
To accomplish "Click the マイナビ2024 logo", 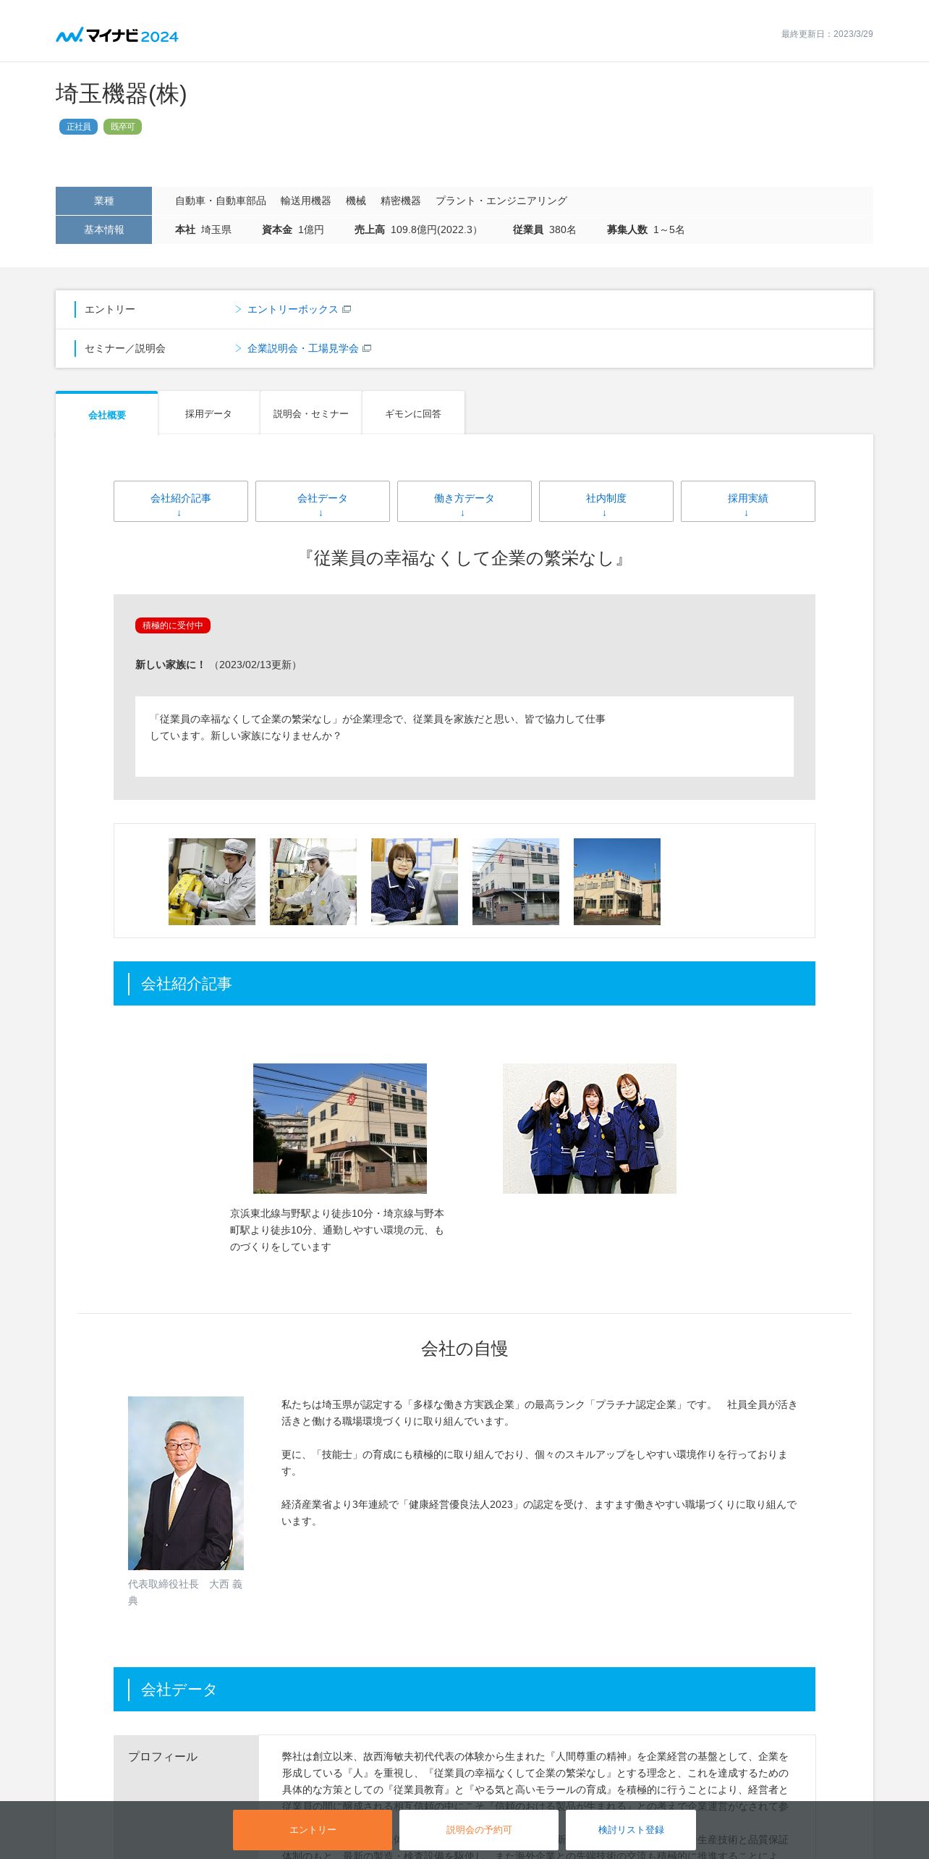I will click(117, 35).
